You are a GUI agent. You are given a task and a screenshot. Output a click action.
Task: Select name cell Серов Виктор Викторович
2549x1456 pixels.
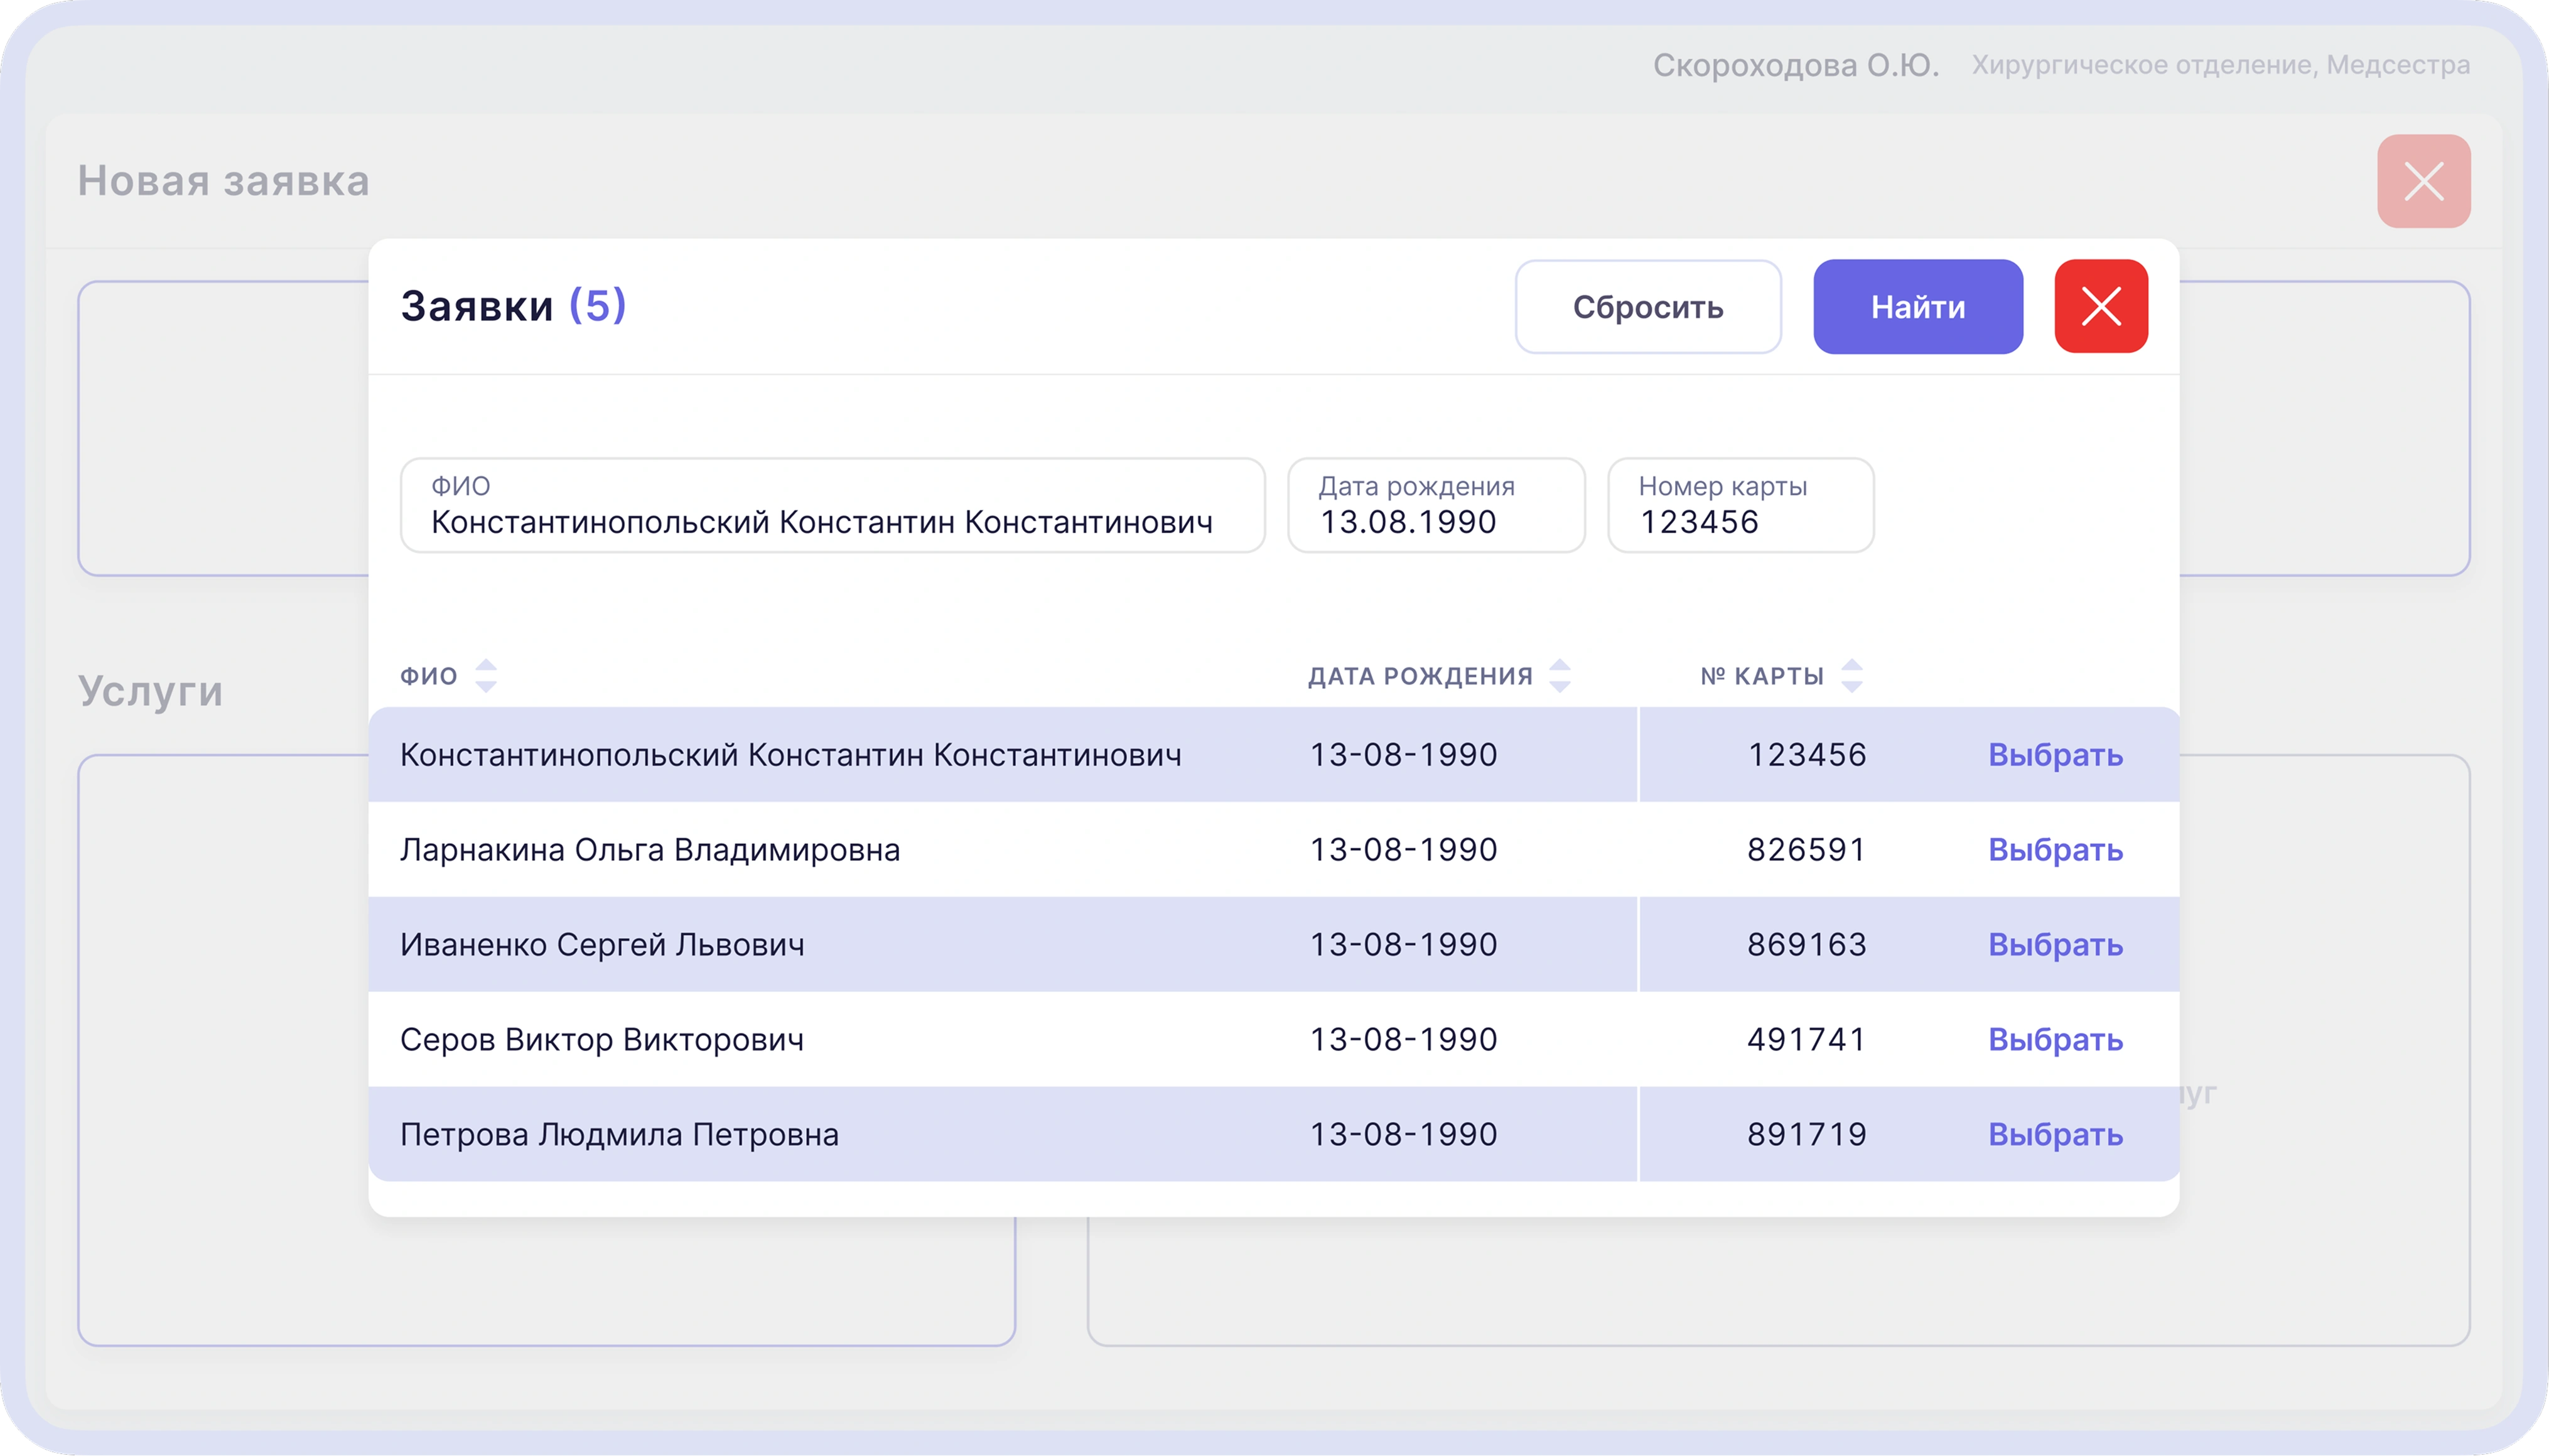click(602, 1040)
